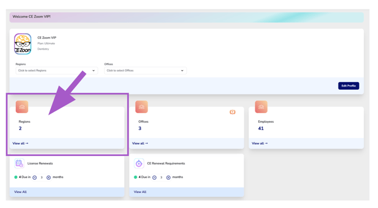The width and height of the screenshot is (378, 208).
Task: Increase License Renewals months with plus icon
Action: [x=49, y=177]
